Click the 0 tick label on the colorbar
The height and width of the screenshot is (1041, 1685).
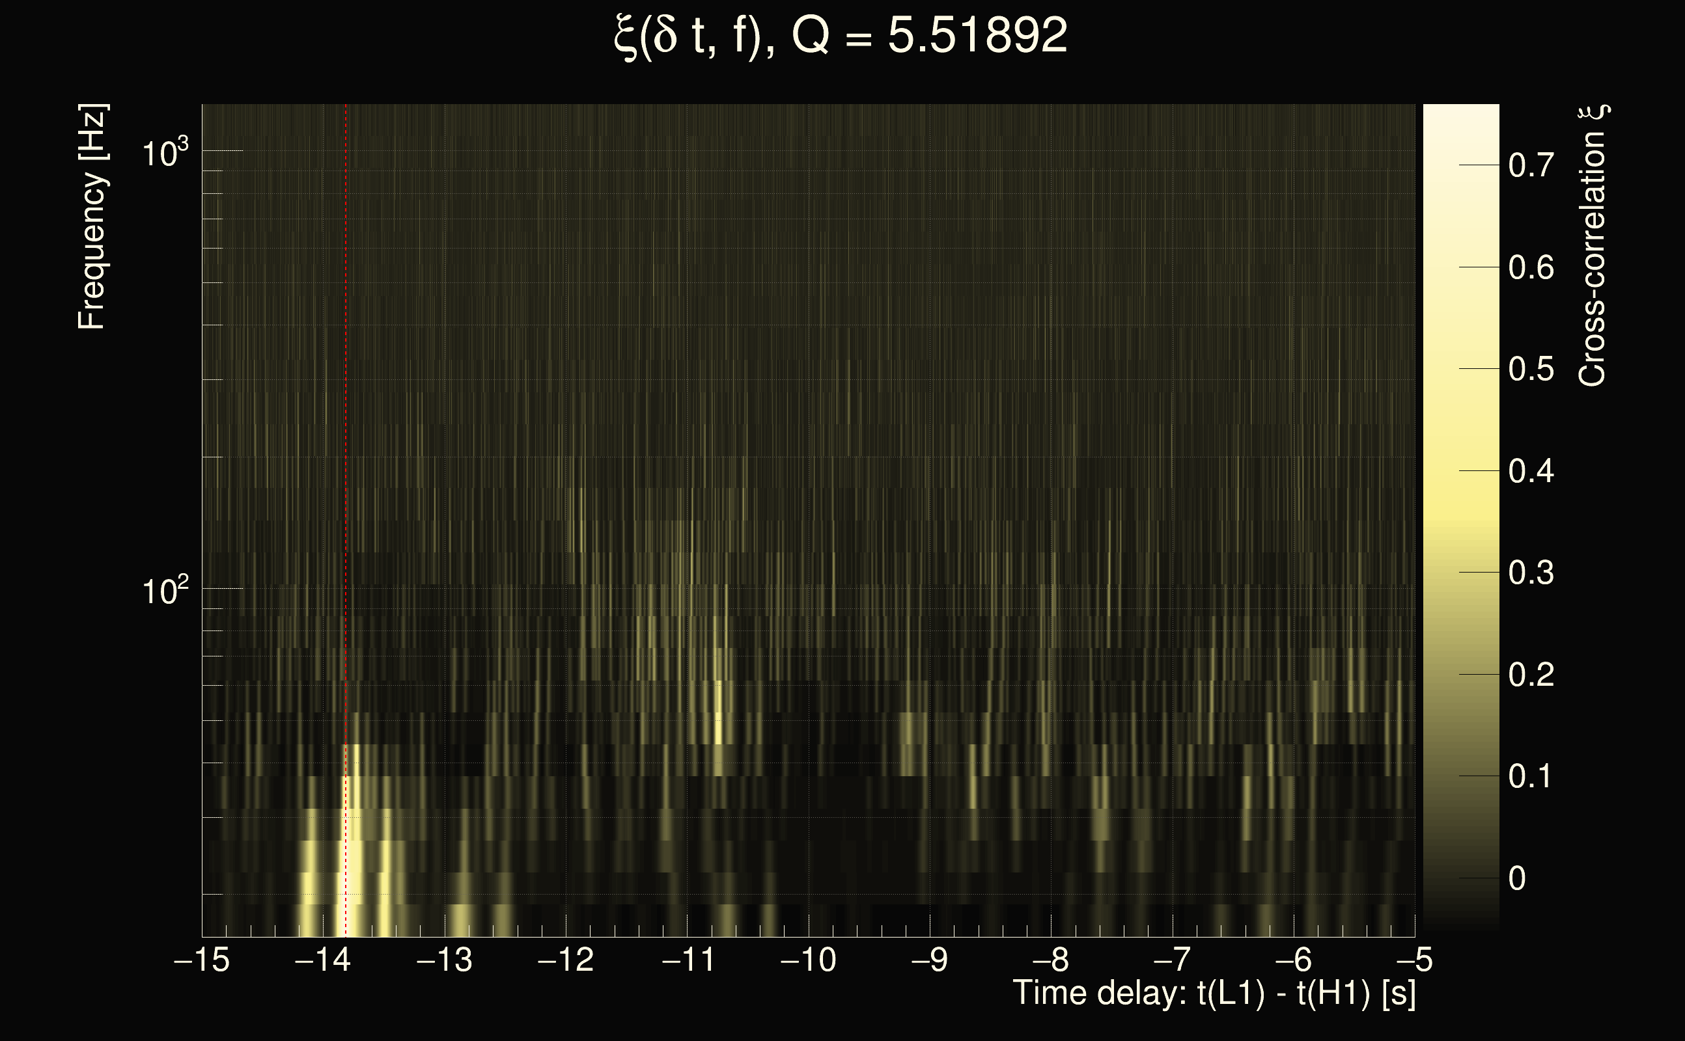1517,879
